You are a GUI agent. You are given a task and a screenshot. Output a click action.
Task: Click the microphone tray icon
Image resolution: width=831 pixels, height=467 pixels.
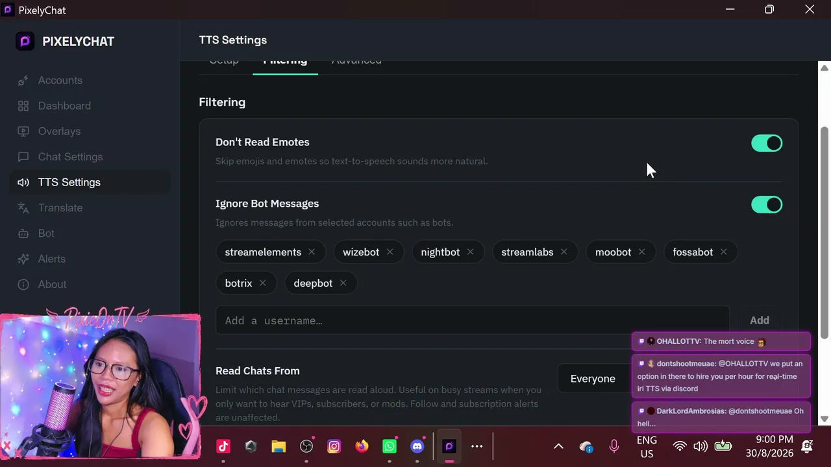click(614, 446)
